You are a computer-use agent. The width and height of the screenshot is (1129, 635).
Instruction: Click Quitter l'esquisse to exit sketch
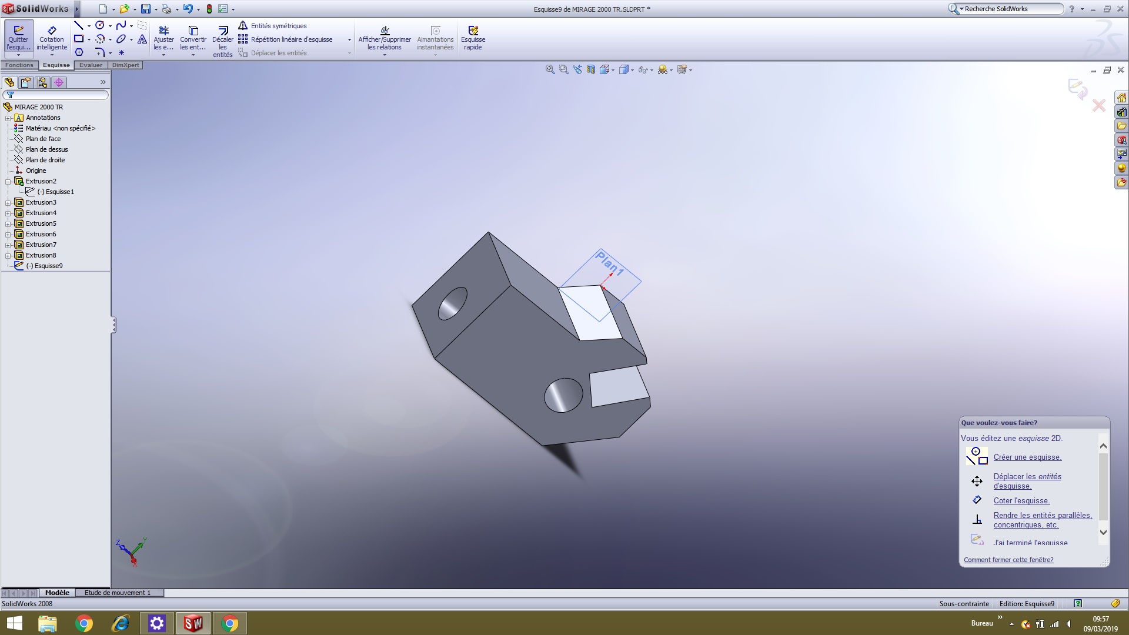(18, 38)
